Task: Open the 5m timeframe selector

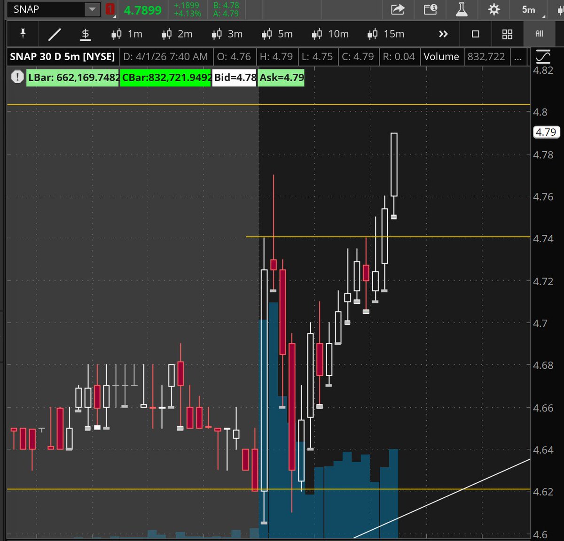Action: click(530, 10)
